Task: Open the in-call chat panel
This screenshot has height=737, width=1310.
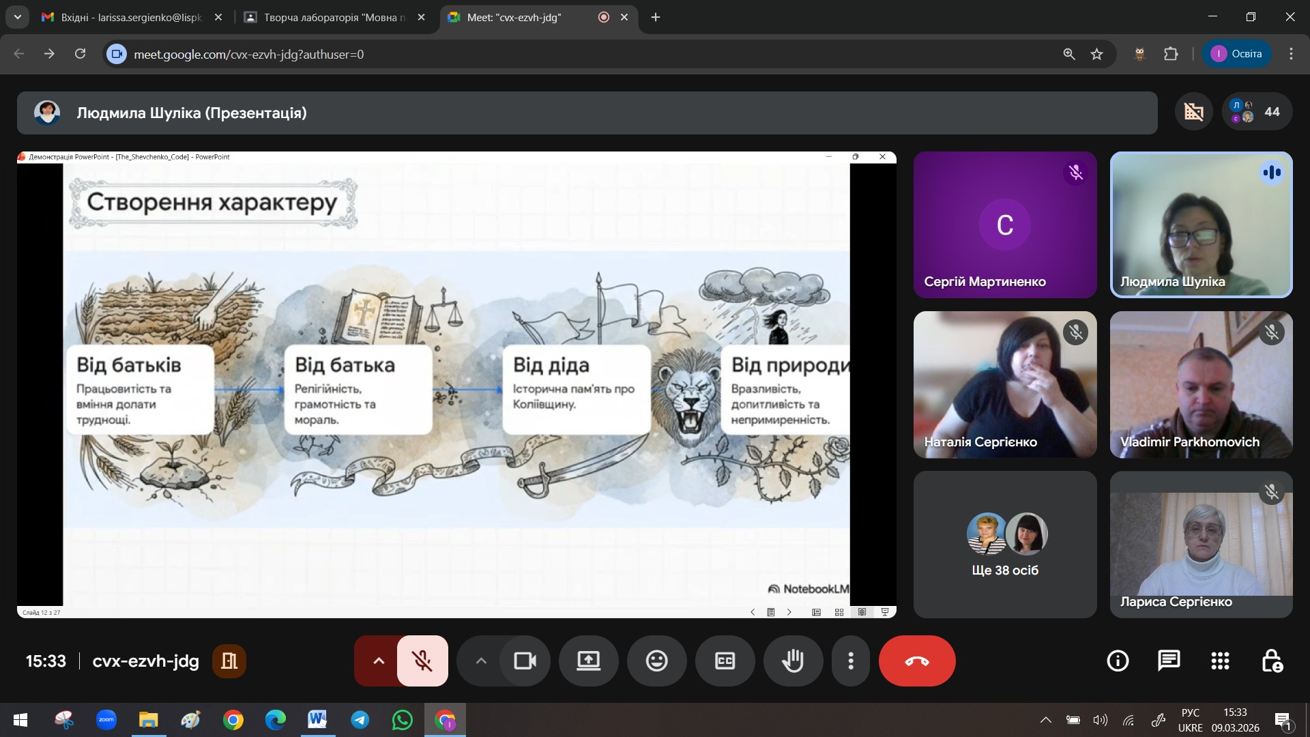Action: (1169, 661)
